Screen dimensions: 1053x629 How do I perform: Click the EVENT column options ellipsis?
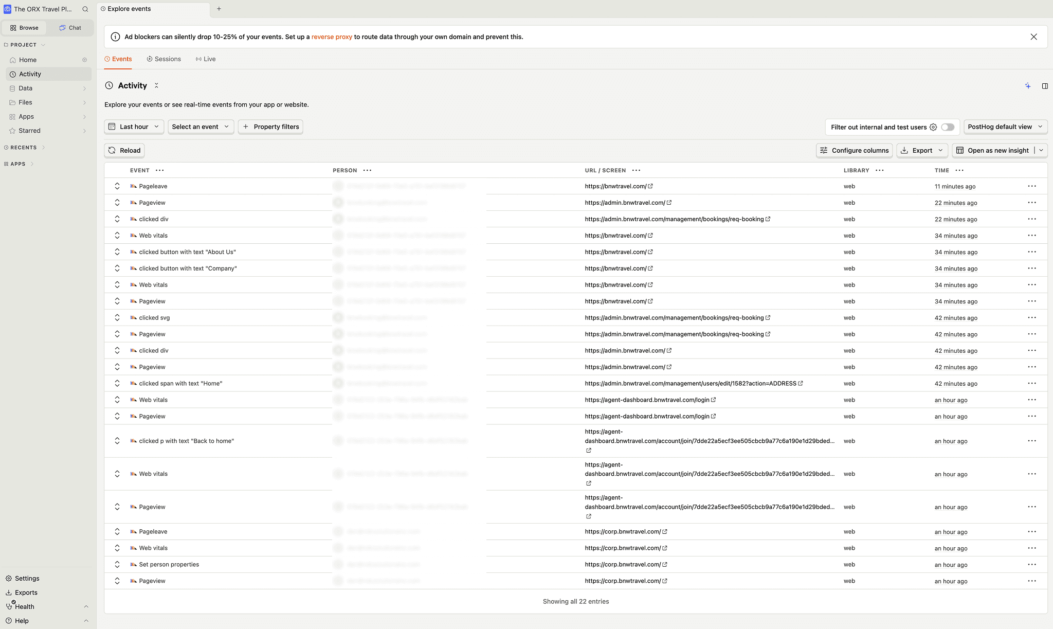[160, 170]
